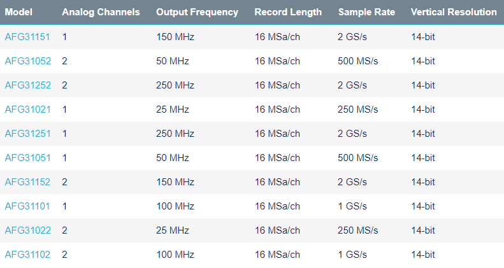The image size is (504, 268).
Task: Click the Record Length column header
Action: 288,12
